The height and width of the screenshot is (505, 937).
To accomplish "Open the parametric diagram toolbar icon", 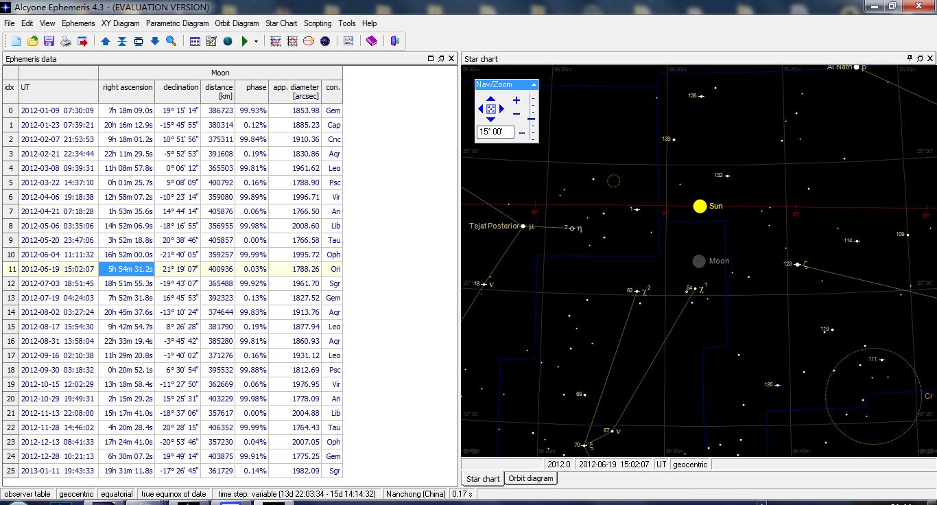I will coord(292,41).
